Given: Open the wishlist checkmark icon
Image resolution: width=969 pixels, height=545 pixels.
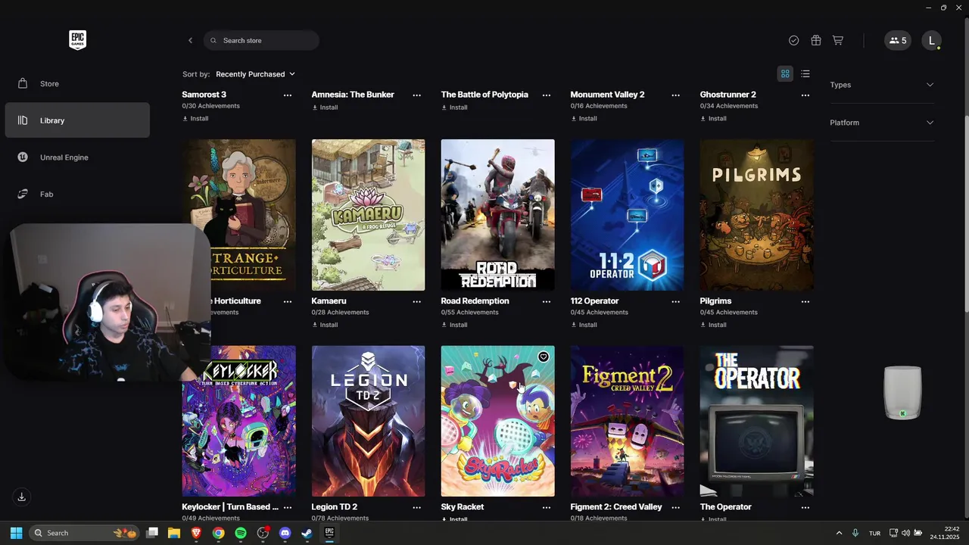Looking at the screenshot, I should [793, 40].
